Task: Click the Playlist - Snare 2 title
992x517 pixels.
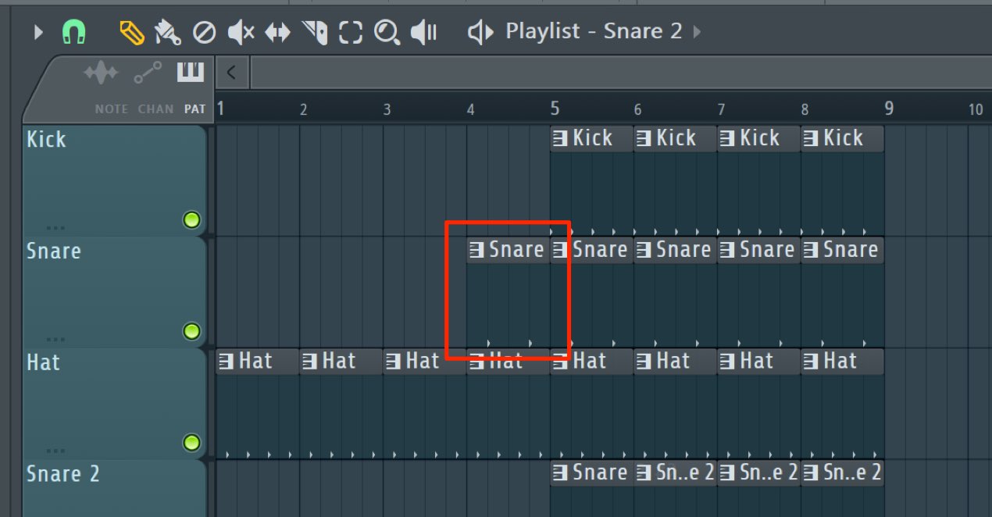Action: pyautogui.click(x=594, y=31)
